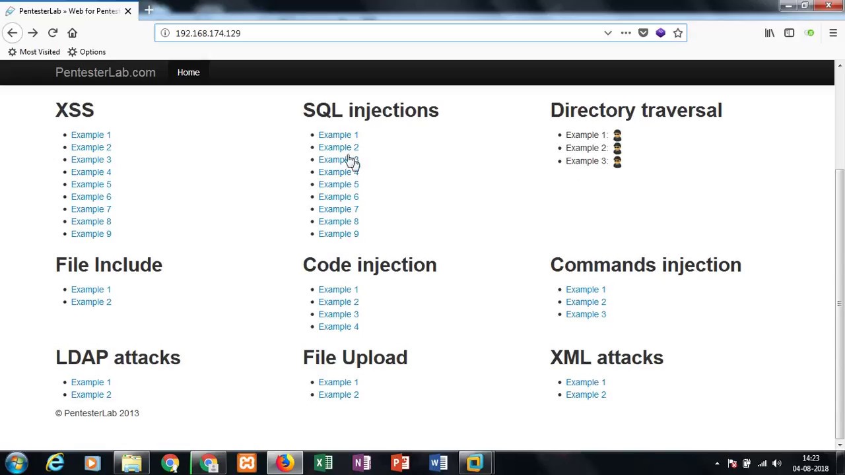Screen dimensions: 845x475
Task: Show the Firefox sidebar panel
Action: point(789,33)
